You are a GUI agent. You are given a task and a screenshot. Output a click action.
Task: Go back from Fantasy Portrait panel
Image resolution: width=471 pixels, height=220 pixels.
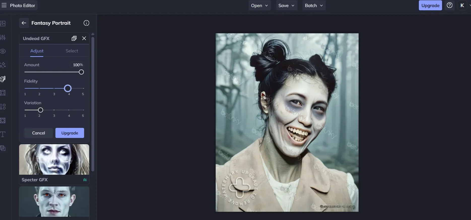[24, 23]
